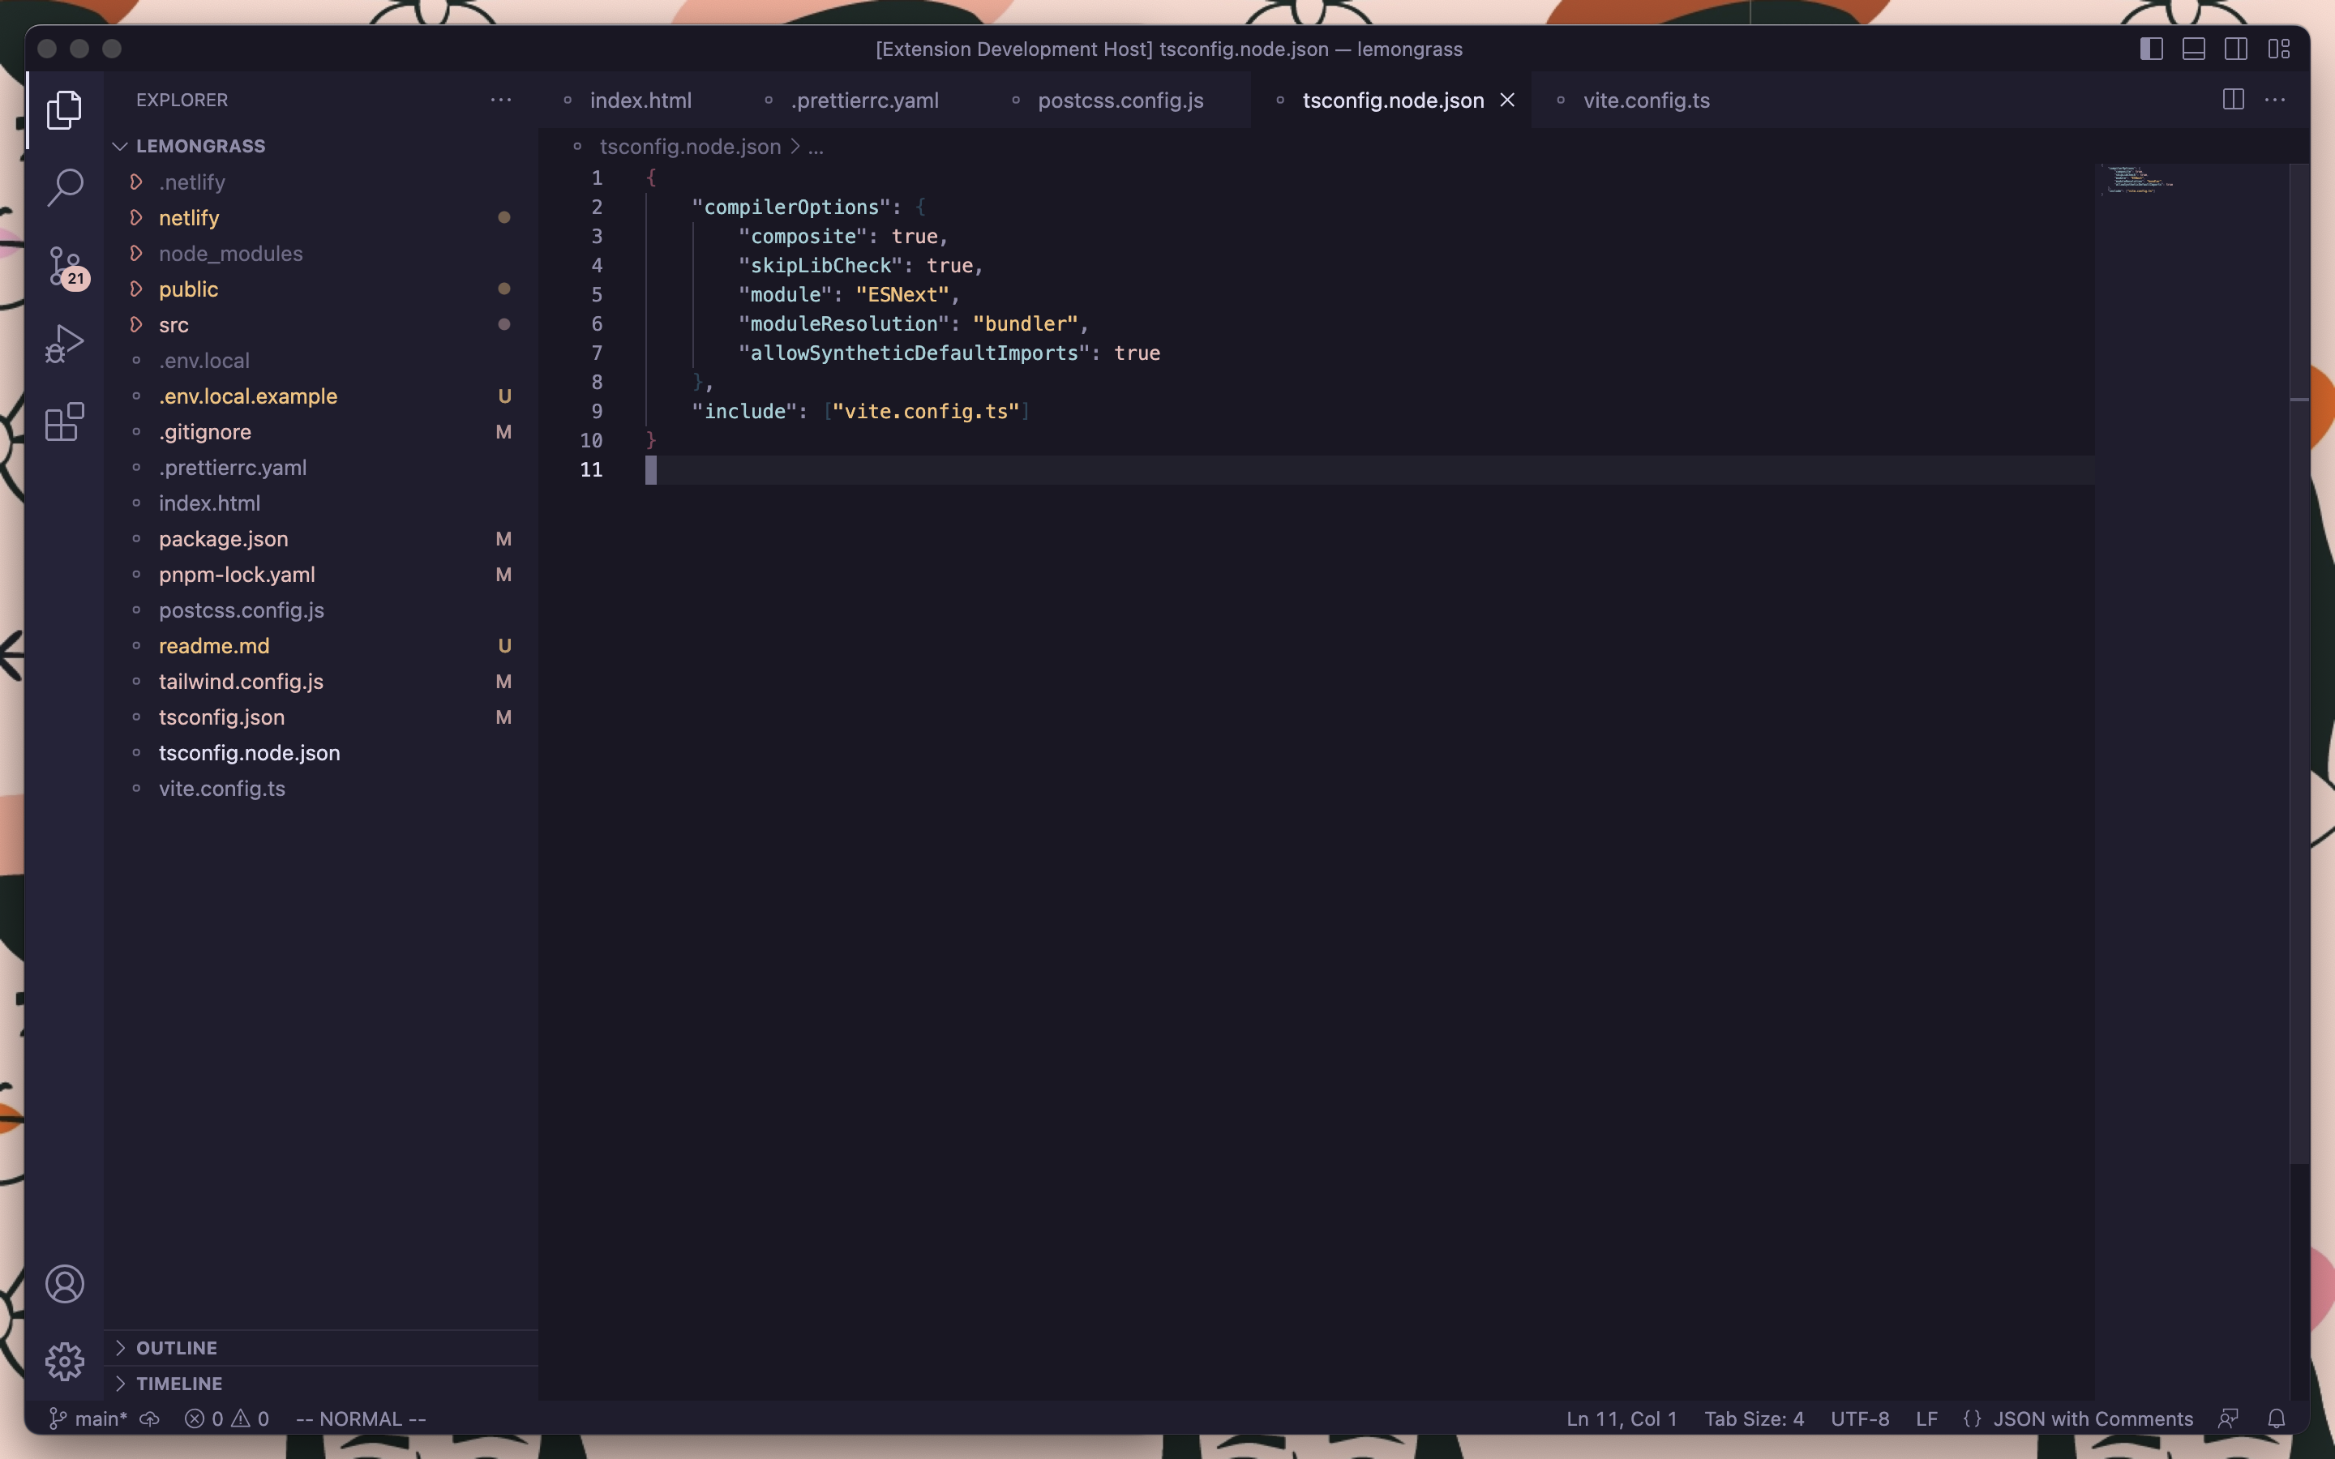Image resolution: width=2335 pixels, height=1459 pixels.
Task: Open the Extensions view
Action: click(x=65, y=421)
